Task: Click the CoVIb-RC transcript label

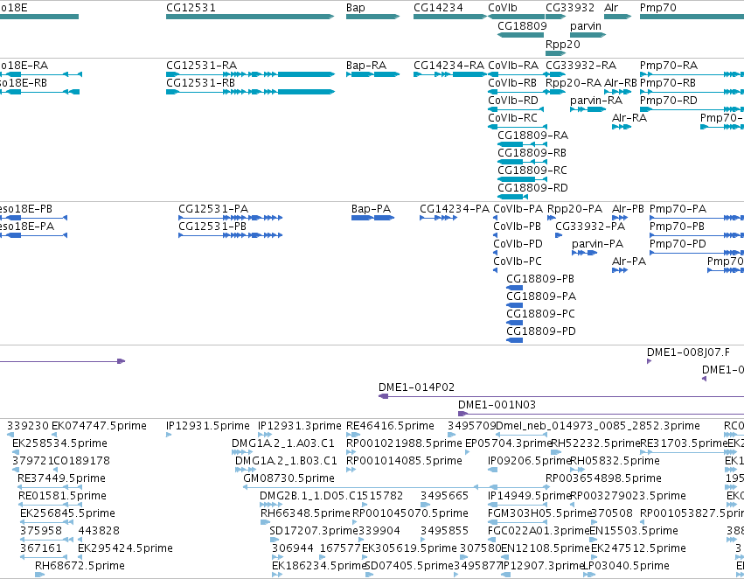Action: point(512,118)
